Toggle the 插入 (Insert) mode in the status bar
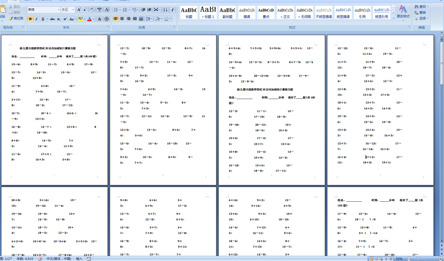Image resolution: width=444 pixels, height=261 pixels. coord(79,259)
